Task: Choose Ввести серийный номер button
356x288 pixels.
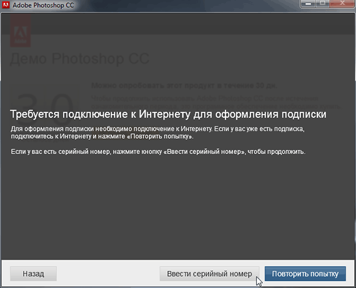Action: (x=209, y=274)
